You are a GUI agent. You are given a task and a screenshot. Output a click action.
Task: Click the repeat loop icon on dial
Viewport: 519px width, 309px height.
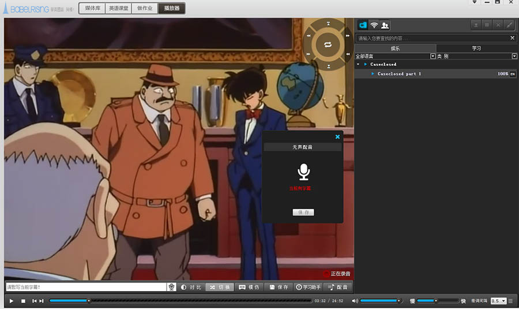328,44
